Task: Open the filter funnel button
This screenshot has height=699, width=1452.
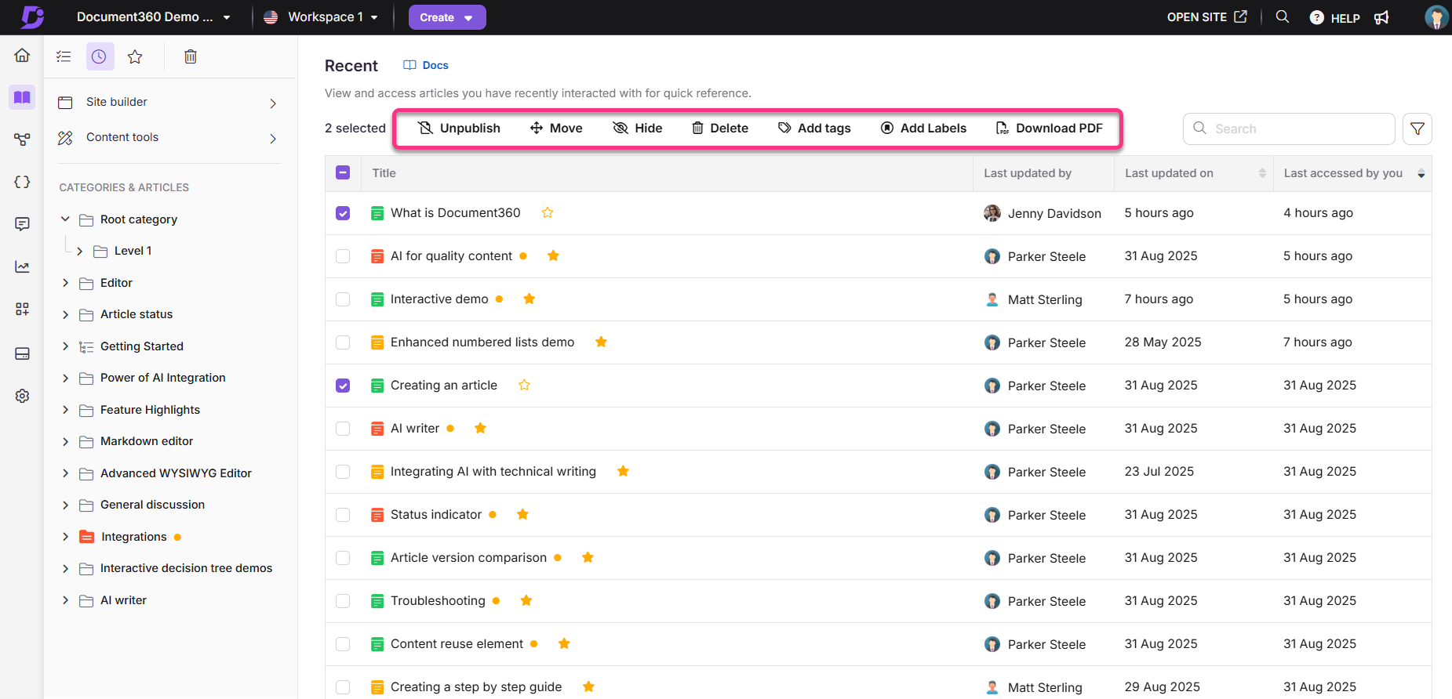Action: coord(1417,129)
